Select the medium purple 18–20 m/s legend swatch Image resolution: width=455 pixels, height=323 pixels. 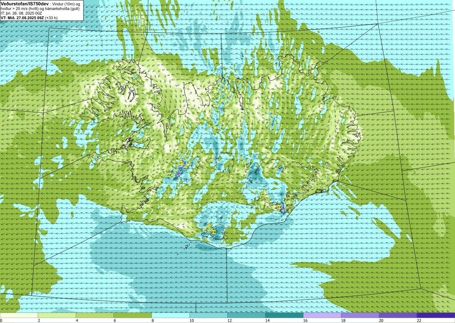pos(360,315)
